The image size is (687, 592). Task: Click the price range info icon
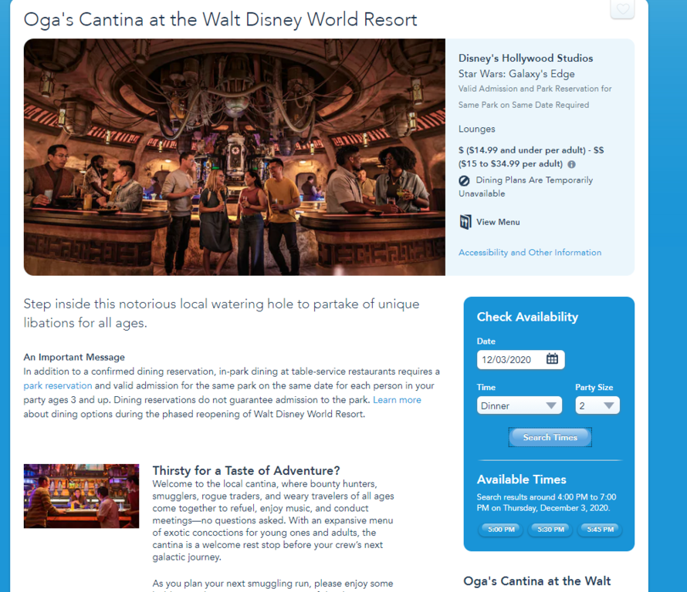pos(571,164)
